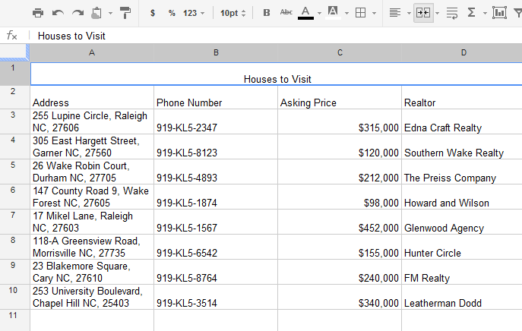Select column B header
This screenshot has height=331, width=522.
pos(216,52)
